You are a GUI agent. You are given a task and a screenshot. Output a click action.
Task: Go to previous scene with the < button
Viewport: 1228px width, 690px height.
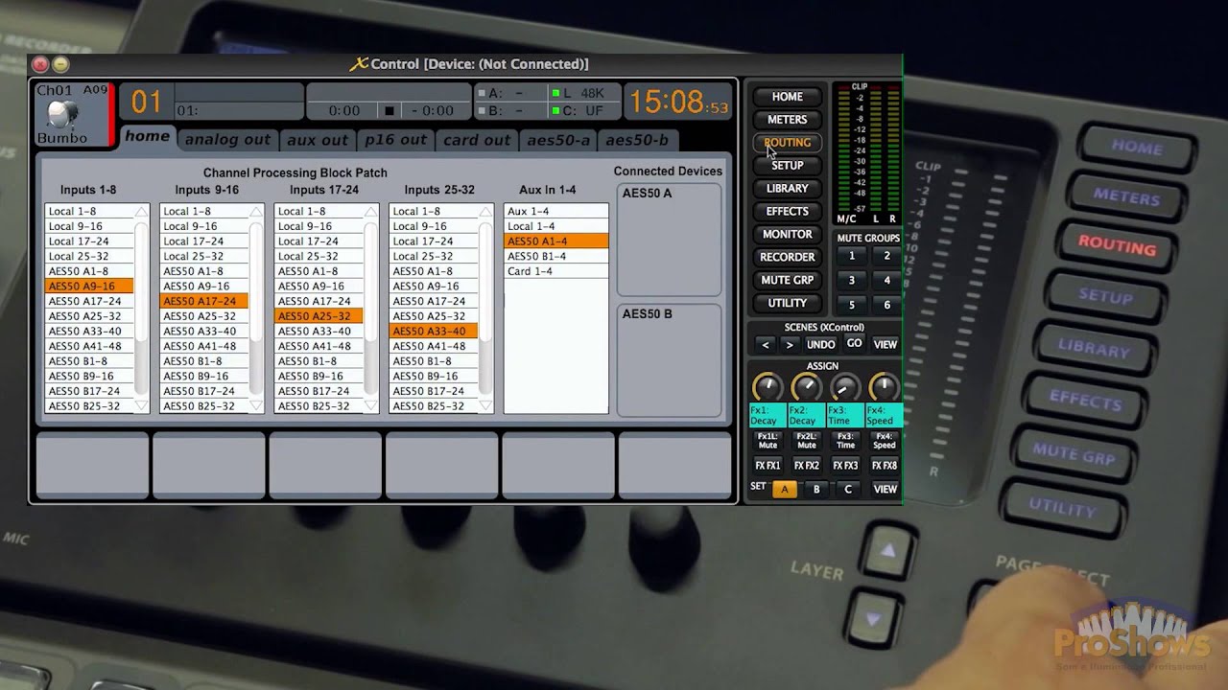click(x=765, y=345)
